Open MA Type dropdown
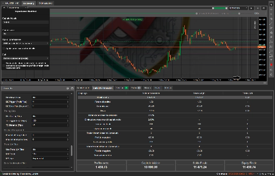The width and height of the screenshot is (275, 176). click(x=50, y=158)
